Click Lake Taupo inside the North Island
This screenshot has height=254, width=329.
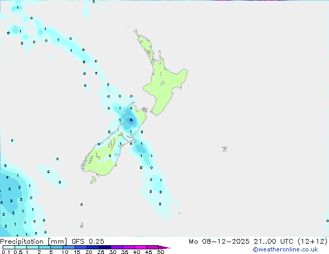(162, 82)
